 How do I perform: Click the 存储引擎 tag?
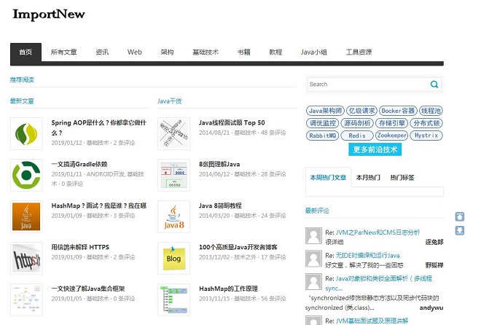click(392, 123)
